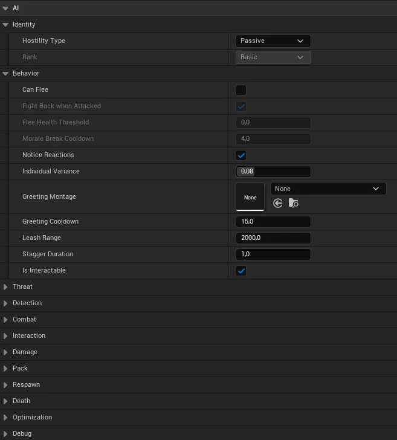Expand the Threat section
The height and width of the screenshot is (440, 397).
click(x=5, y=286)
